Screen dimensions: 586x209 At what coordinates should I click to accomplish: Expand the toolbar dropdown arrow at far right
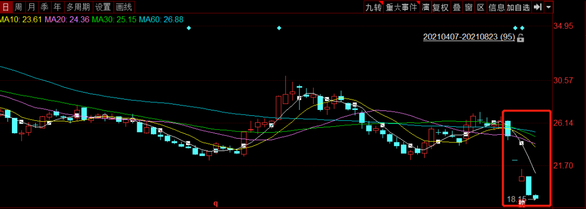[548, 7]
